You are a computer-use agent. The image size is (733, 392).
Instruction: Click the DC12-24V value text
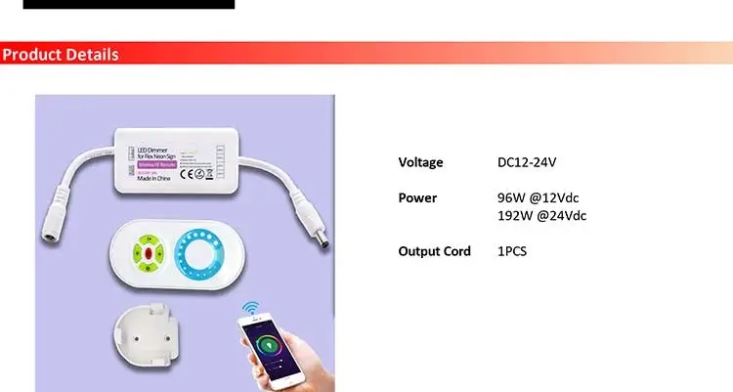[527, 162]
